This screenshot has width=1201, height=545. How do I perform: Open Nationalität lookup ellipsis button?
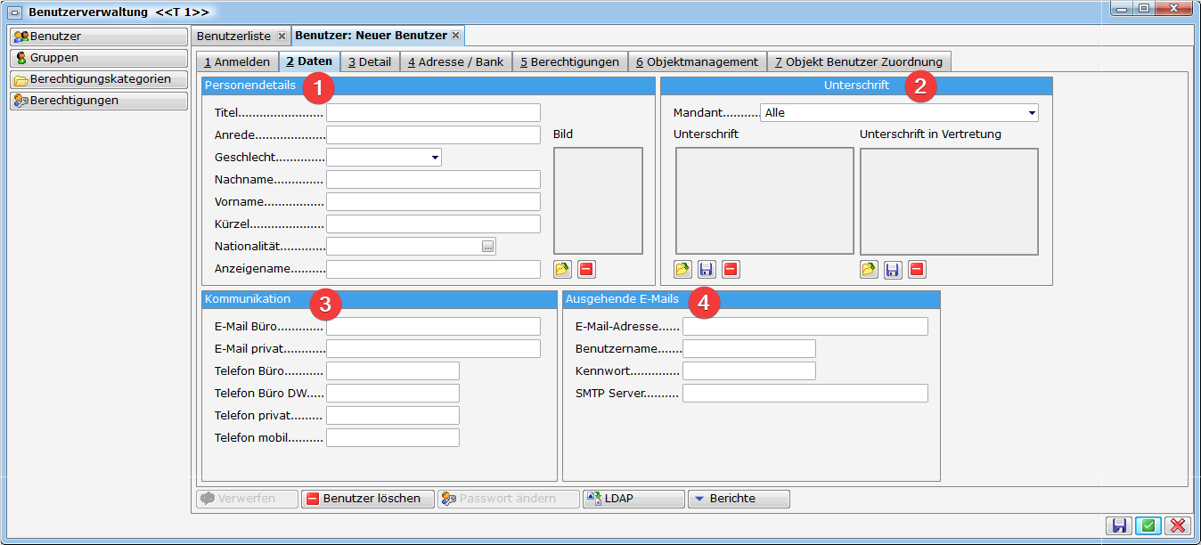pos(487,247)
